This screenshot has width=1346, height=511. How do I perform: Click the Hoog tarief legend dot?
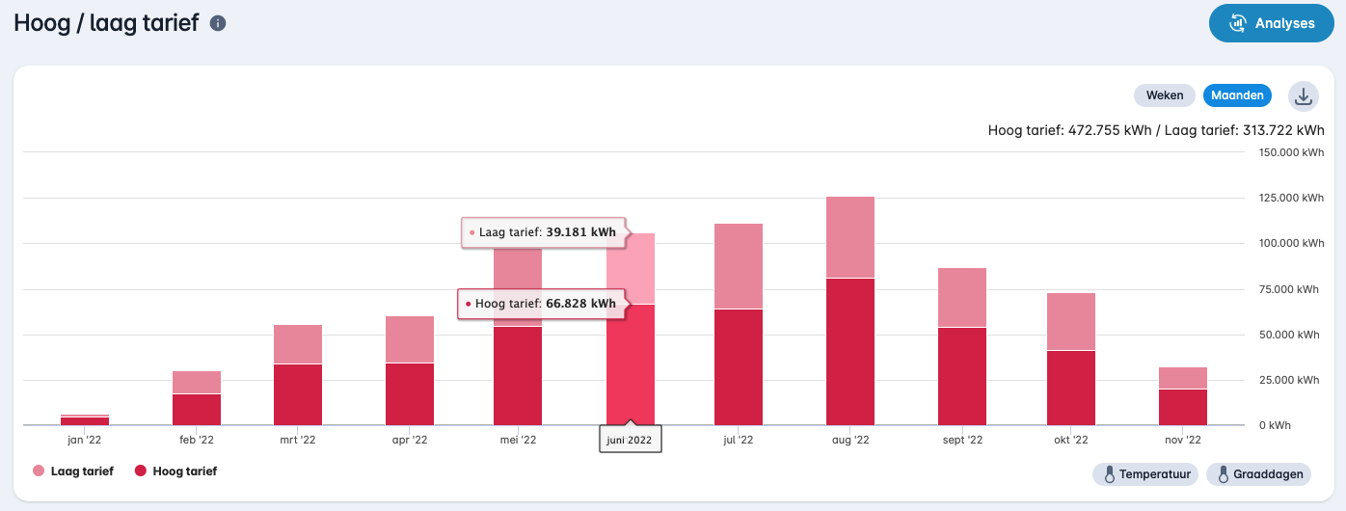(x=141, y=471)
